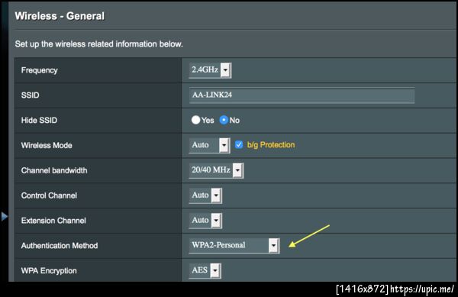
Task: Select Yes for Hide SSID
Action: [195, 120]
